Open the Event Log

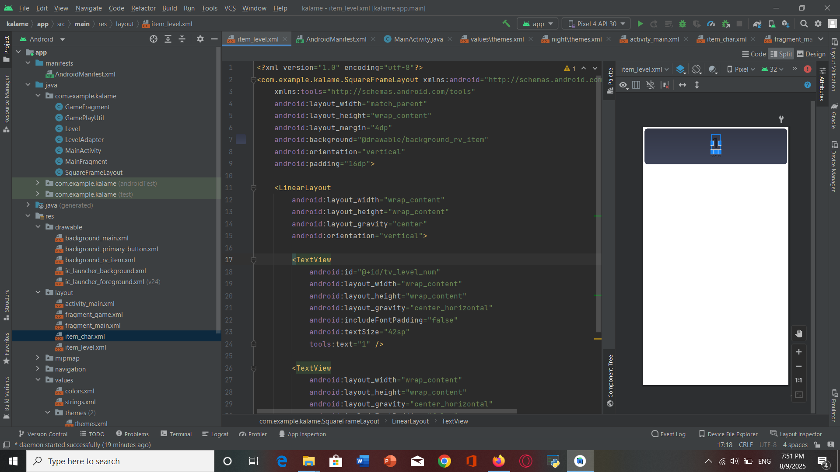668,434
